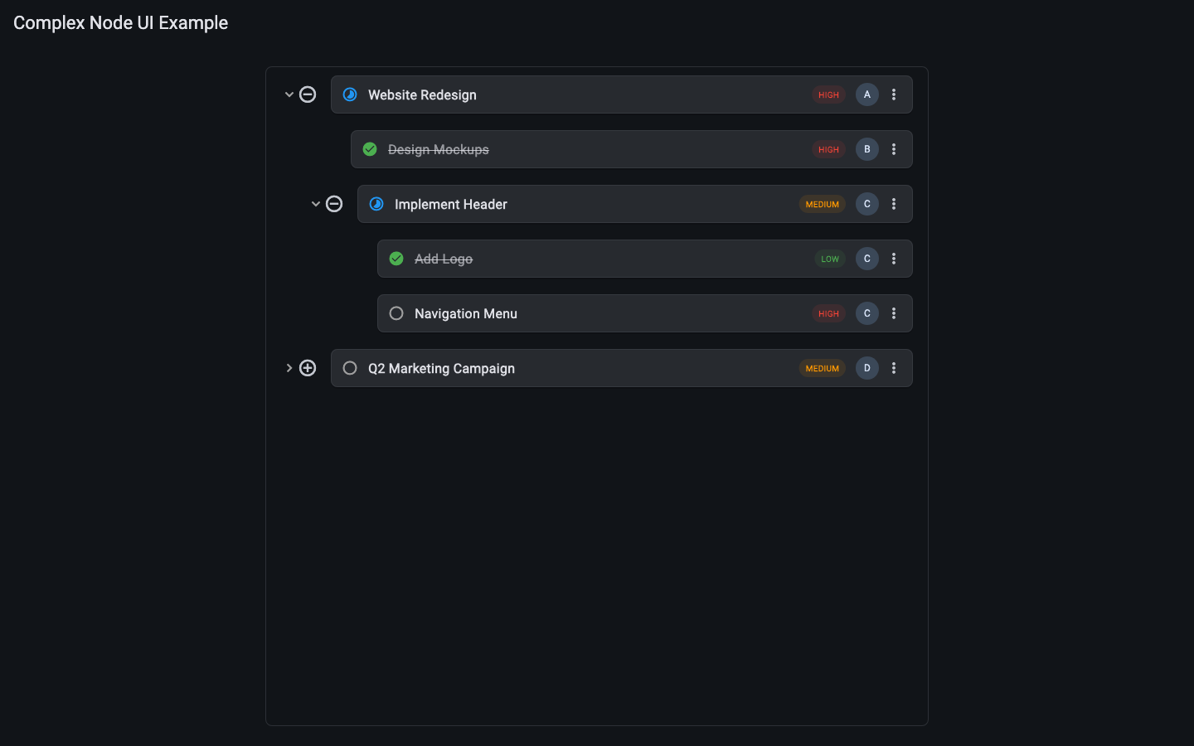This screenshot has width=1194, height=746.
Task: Click the completed checkmark on Add Logo
Action: tap(396, 259)
